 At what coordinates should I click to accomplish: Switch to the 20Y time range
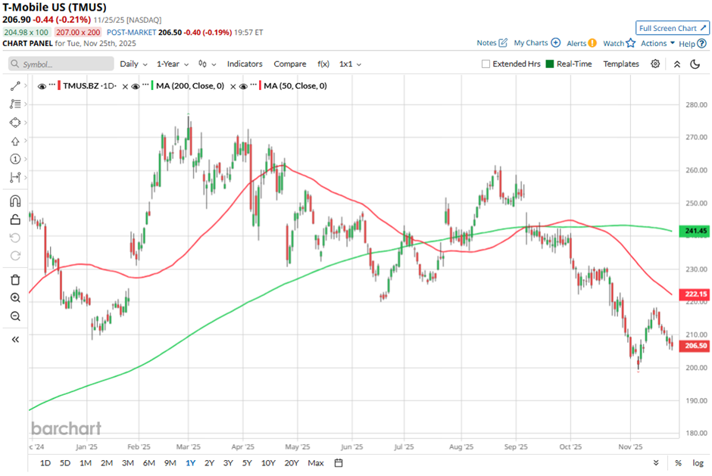click(x=292, y=463)
